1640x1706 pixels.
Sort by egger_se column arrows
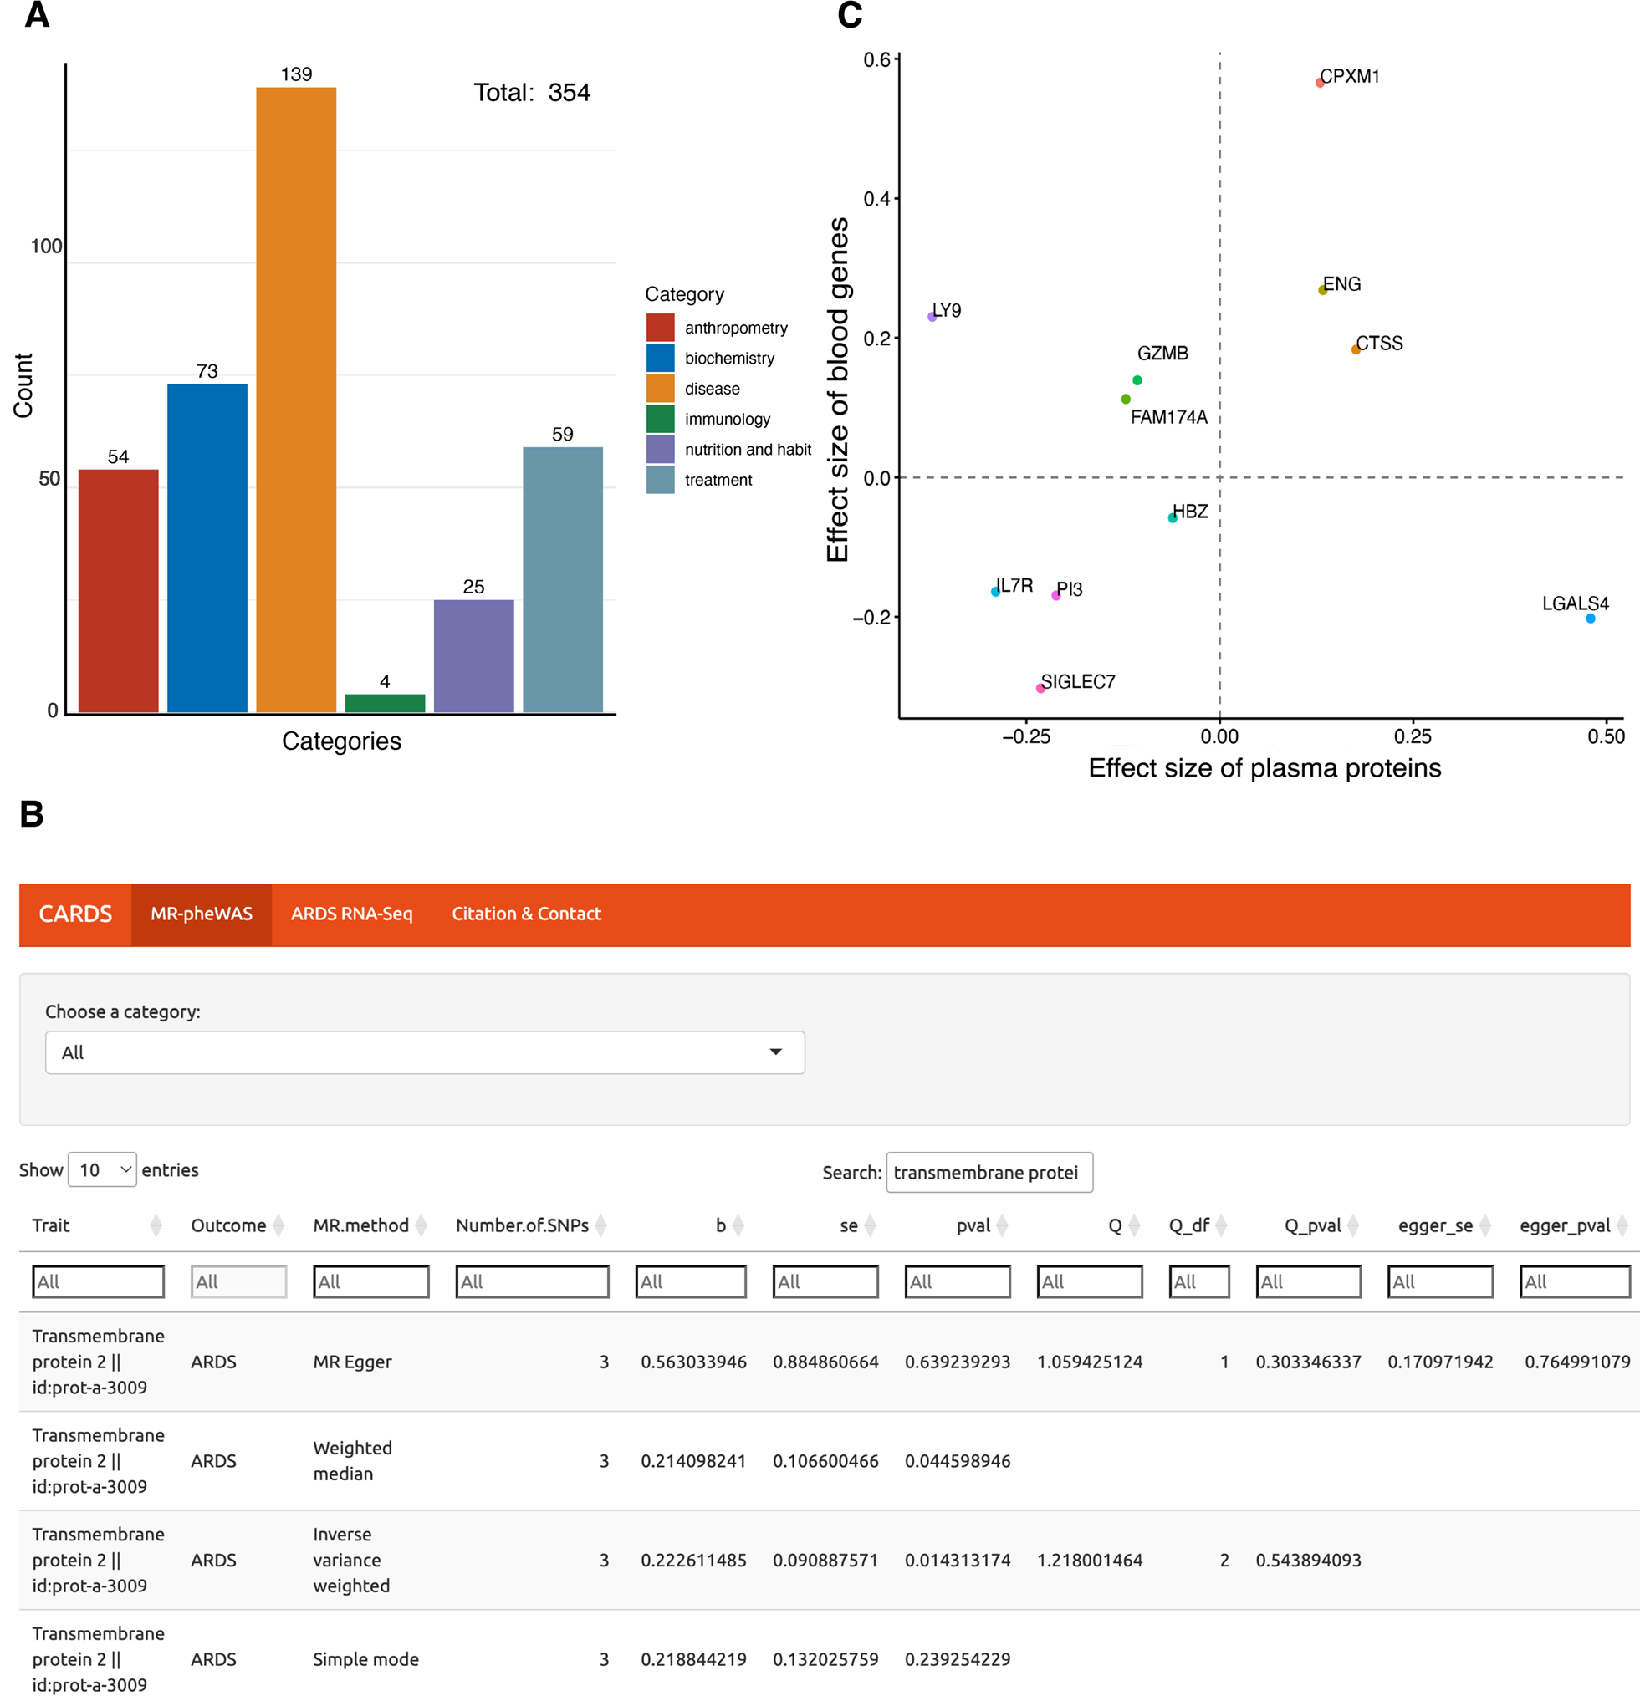coord(1485,1225)
